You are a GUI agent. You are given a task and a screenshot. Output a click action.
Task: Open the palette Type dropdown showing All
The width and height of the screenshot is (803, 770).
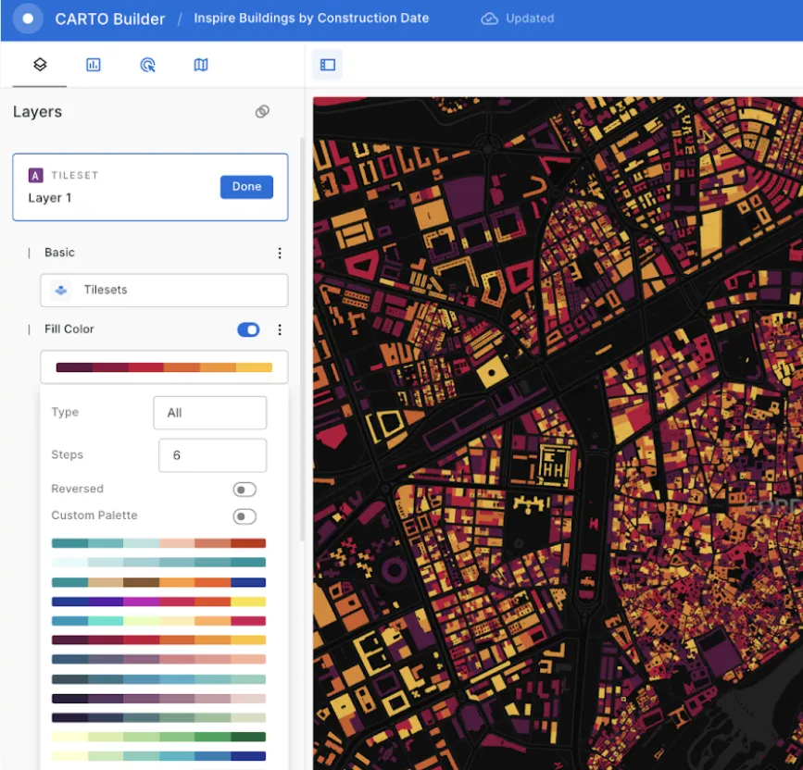(x=209, y=412)
